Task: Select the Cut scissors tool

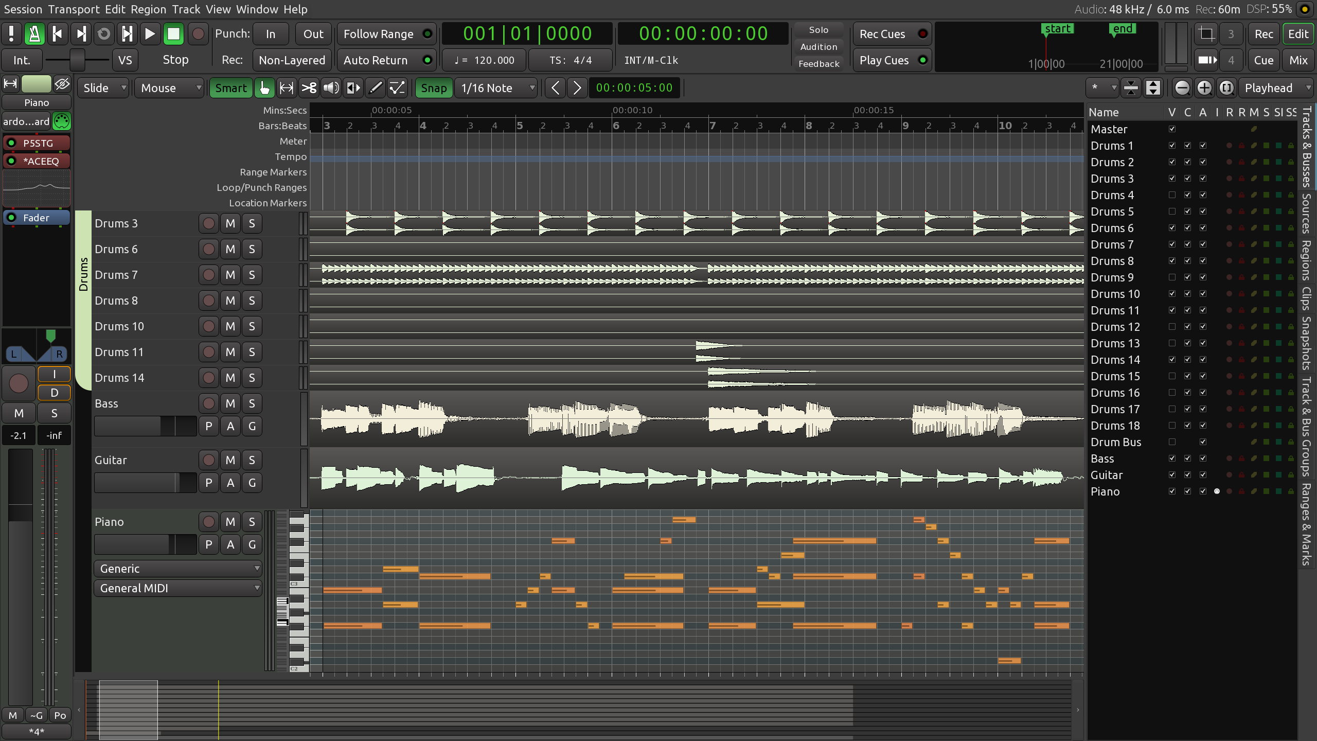Action: click(309, 88)
